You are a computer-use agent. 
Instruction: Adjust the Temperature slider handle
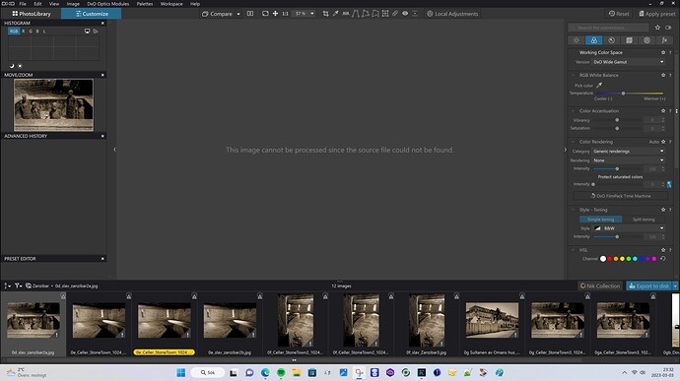click(x=623, y=94)
